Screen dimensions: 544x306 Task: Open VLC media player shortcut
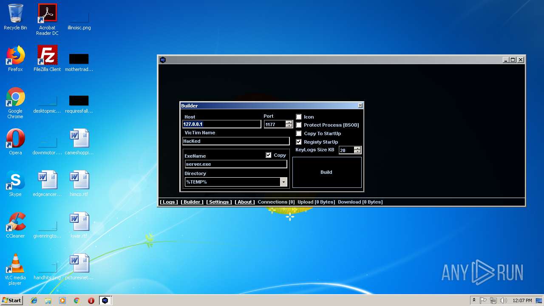15,269
